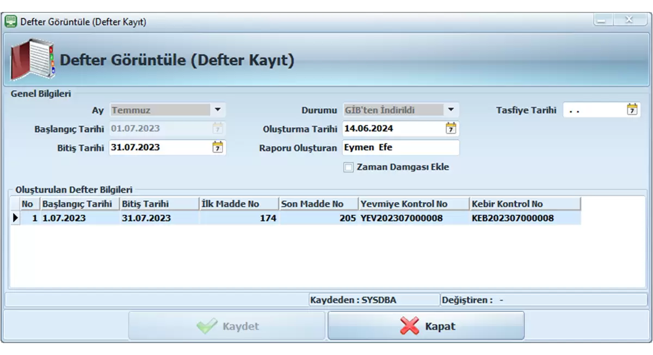This screenshot has height=355, width=653.
Task: Sort by Başlangıç Tarihi column header
Action: (x=79, y=204)
